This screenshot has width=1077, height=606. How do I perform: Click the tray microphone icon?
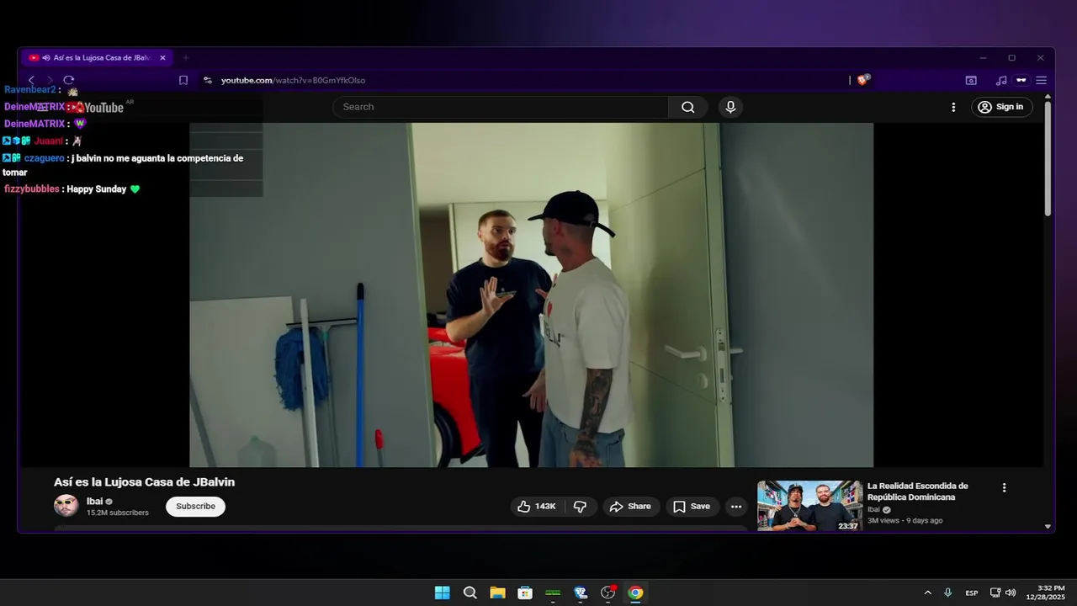[948, 593]
